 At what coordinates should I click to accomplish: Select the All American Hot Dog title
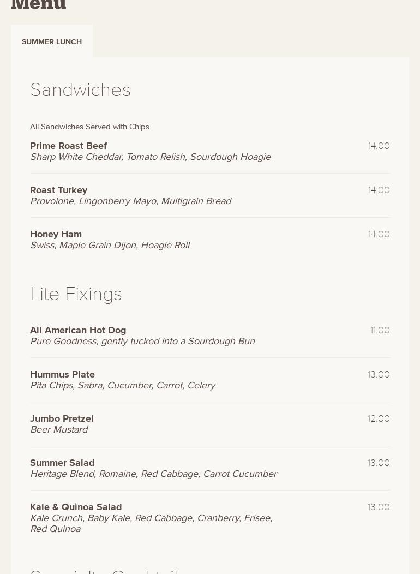pyautogui.click(x=78, y=330)
